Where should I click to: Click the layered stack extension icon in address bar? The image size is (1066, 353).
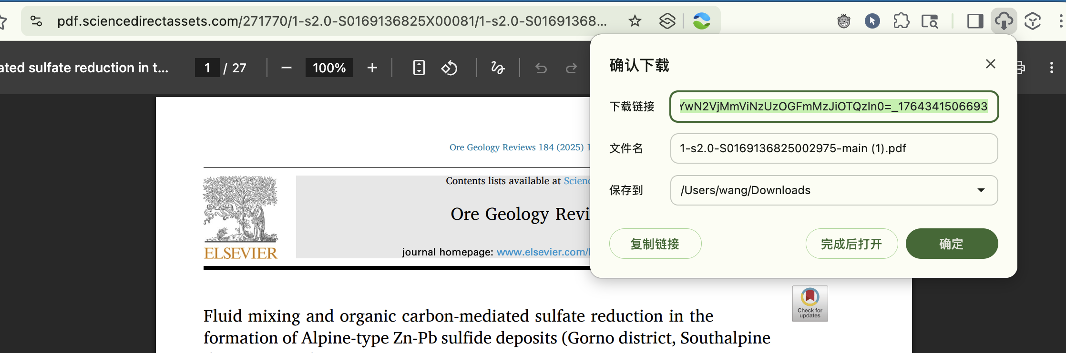(x=667, y=21)
